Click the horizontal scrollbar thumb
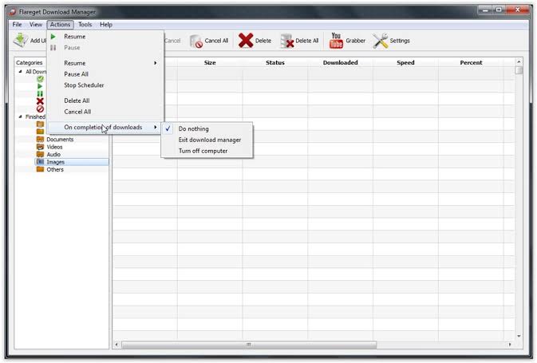This screenshot has width=537, height=363. [x=249, y=345]
